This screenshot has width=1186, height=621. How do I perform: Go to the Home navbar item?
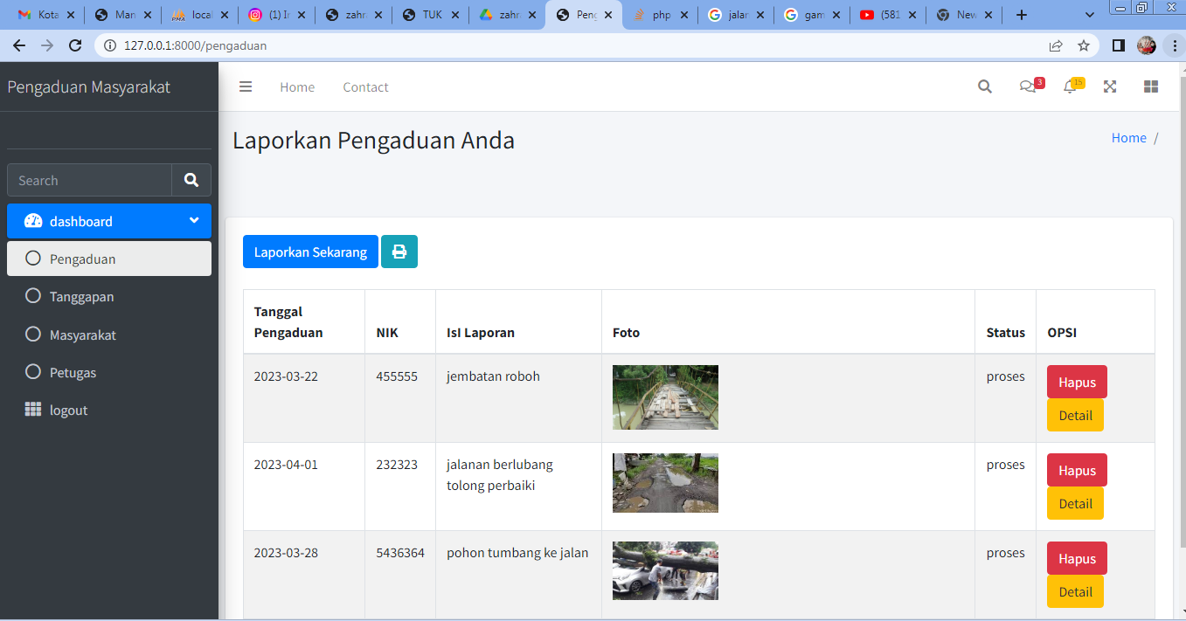(x=297, y=86)
